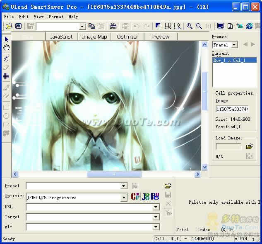The width and height of the screenshot is (262, 244).
Task: Click the delete preset X icon
Action: [168, 204]
